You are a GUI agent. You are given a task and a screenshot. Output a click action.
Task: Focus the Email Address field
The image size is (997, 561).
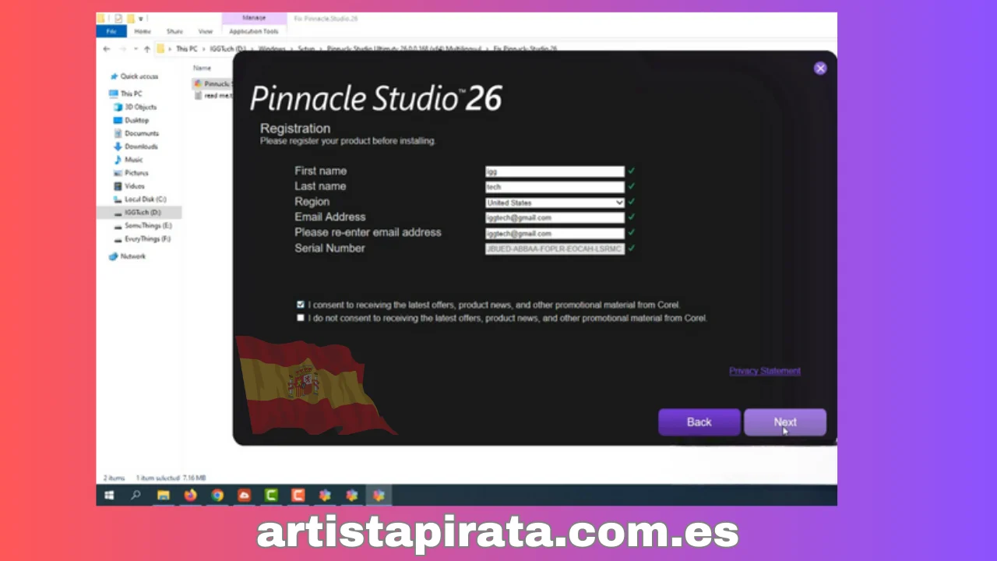(555, 218)
